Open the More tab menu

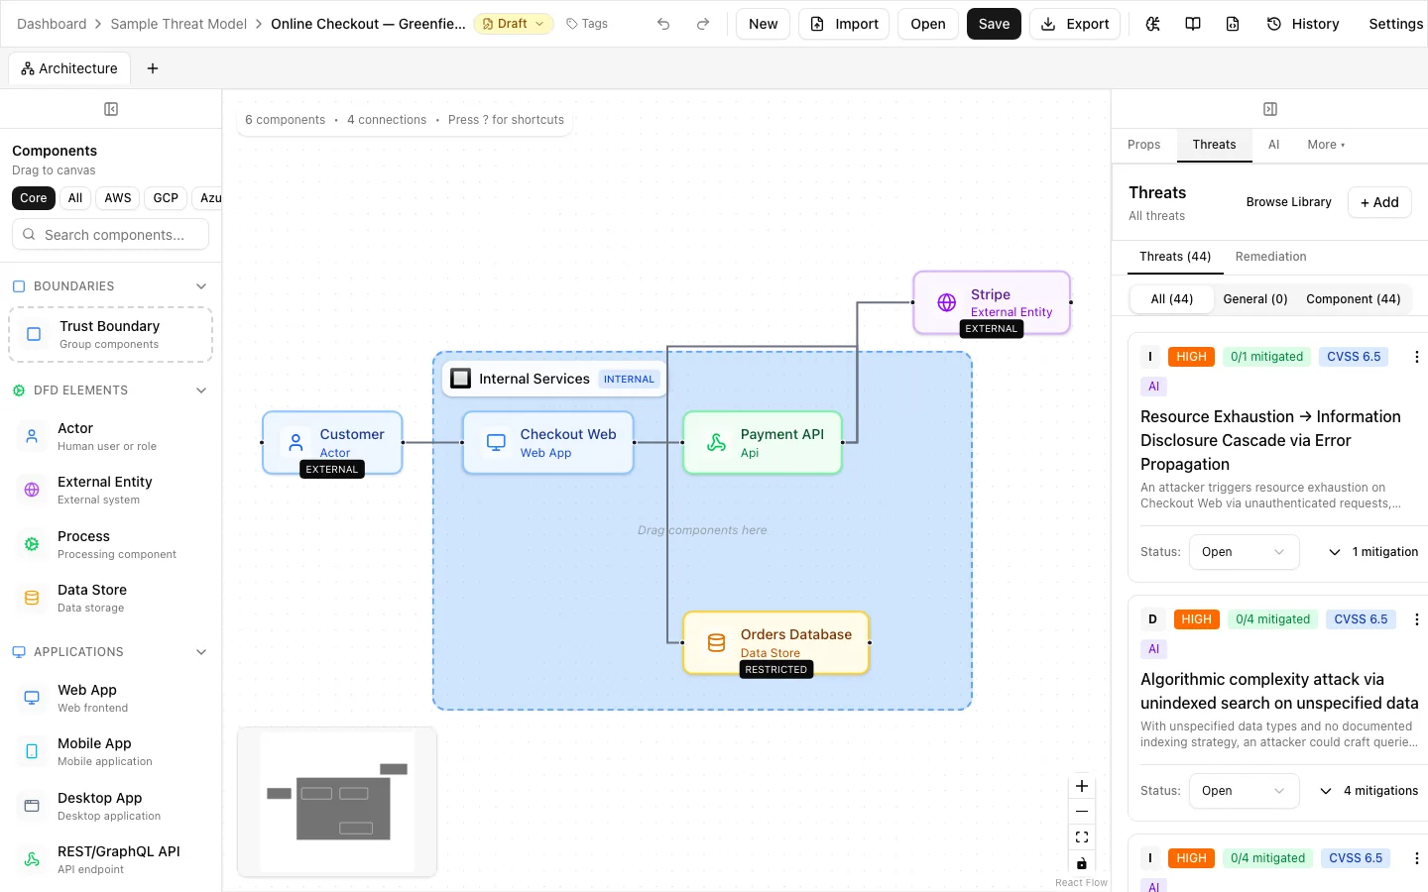[1326, 145]
